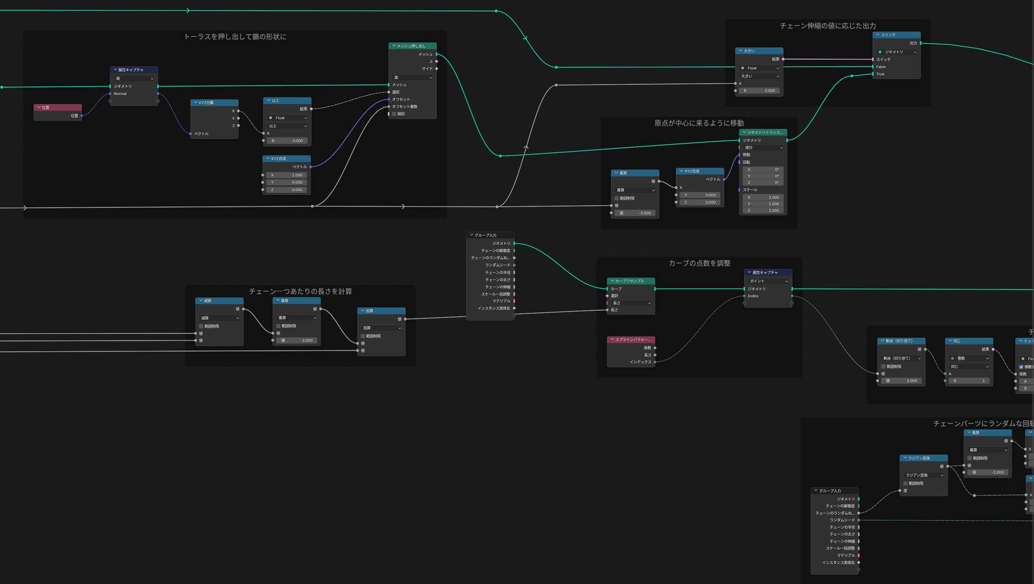This screenshot has height=584, width=1034.
Task: Open the ポイント domain dropdown in 属性キャプチャ node
Action: [x=768, y=281]
